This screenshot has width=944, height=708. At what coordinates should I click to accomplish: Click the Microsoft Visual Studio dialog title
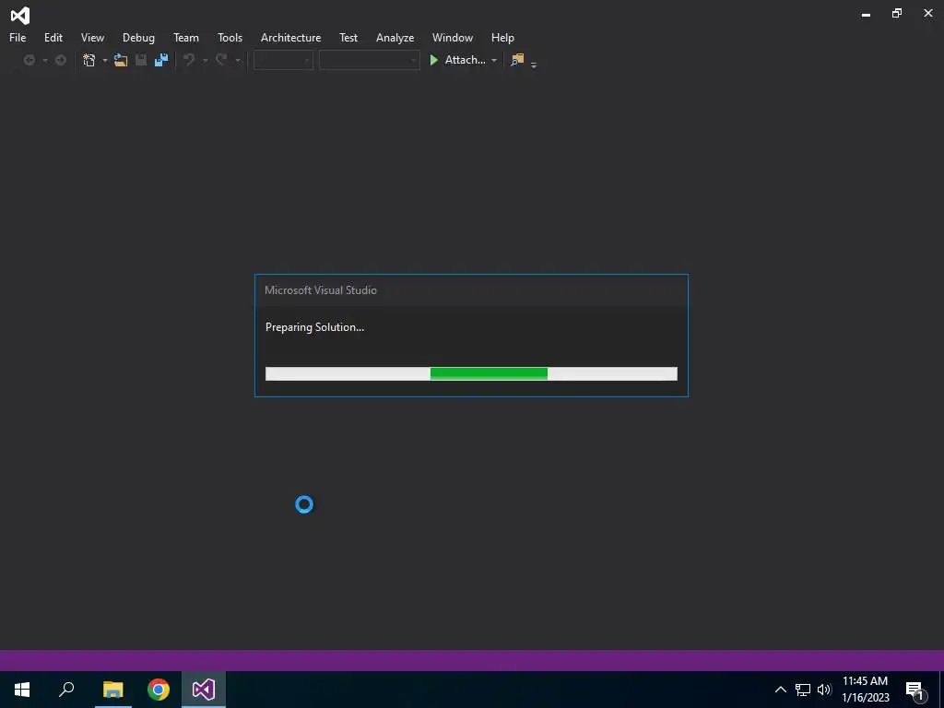click(320, 290)
